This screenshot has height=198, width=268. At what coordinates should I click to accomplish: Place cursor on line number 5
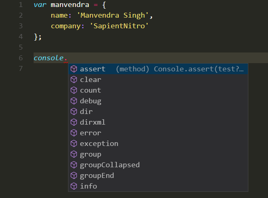20,47
